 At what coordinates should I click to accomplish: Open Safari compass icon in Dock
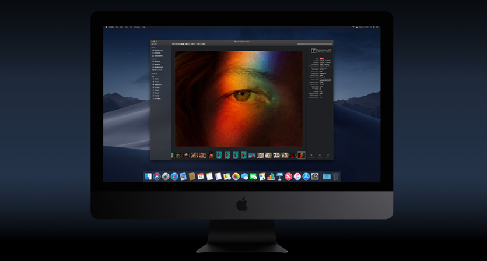(x=174, y=177)
